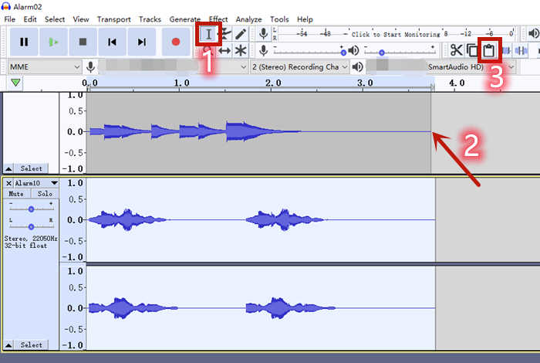The image size is (540, 363).
Task: Click the upper track vertical amplitude scale
Action: (x=73, y=132)
